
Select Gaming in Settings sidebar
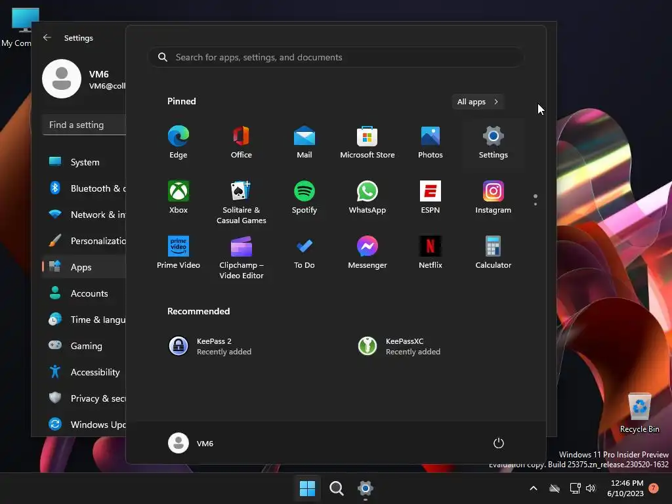pyautogui.click(x=85, y=346)
